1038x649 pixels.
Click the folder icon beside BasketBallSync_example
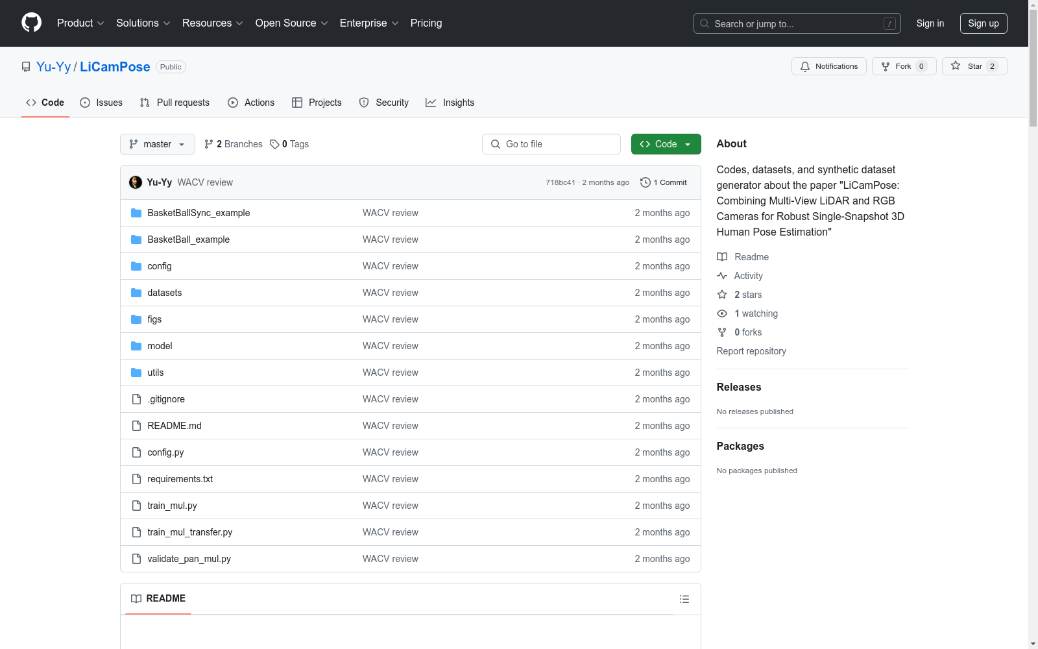pos(136,213)
